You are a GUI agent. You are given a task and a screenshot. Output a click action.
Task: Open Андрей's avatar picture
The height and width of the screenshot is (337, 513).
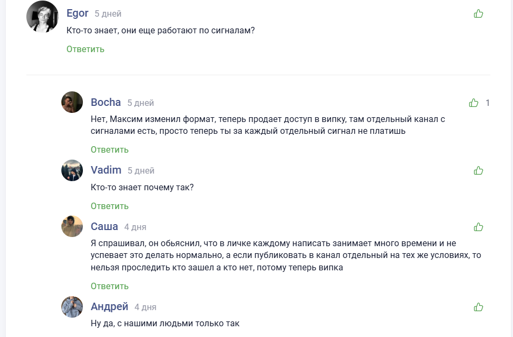coord(72,307)
